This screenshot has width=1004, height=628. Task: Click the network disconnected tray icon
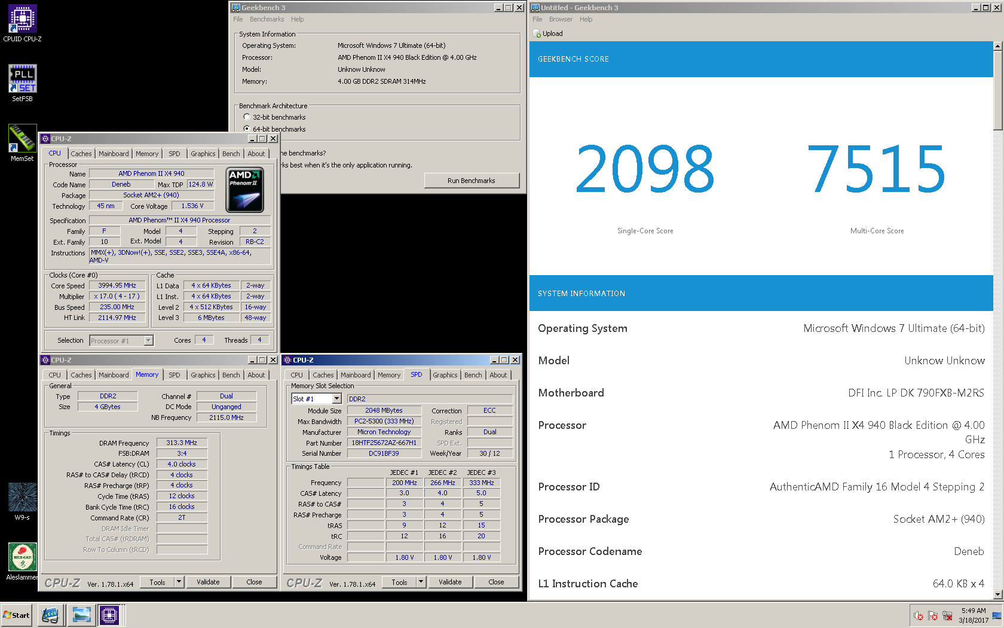tap(947, 615)
